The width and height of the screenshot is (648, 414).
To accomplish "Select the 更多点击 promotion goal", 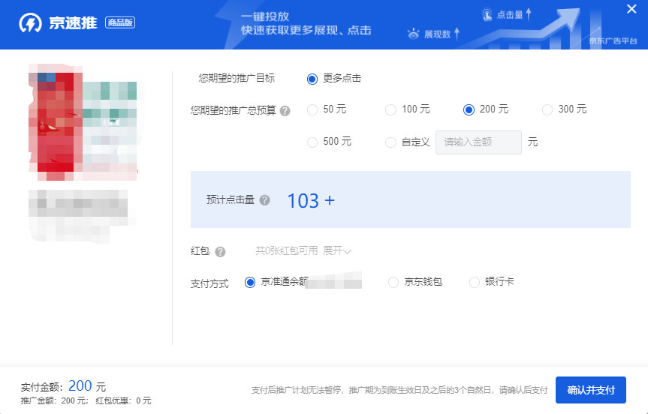I will 312,79.
